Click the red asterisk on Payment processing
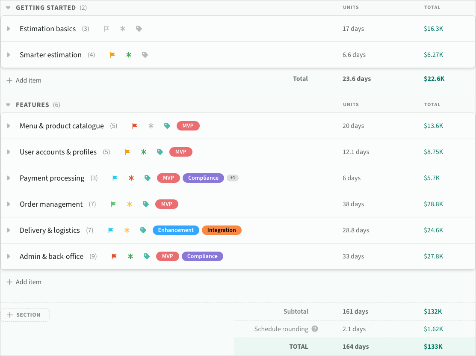Screen dimensions: 476x356 pos(131,178)
